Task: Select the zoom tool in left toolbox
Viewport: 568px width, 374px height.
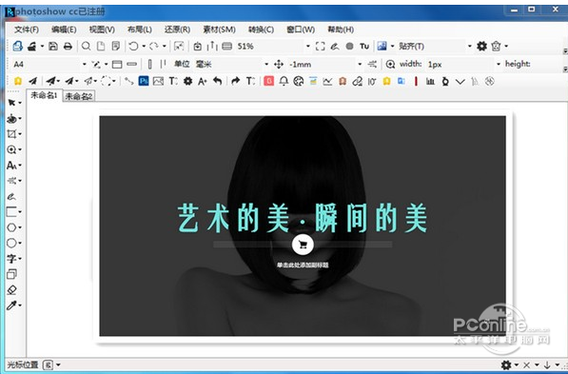Action: point(11,149)
